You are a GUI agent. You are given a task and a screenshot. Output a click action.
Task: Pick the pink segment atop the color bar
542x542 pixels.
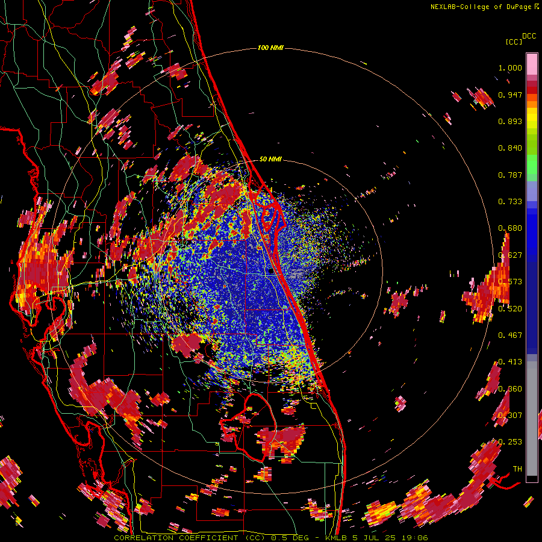point(532,64)
